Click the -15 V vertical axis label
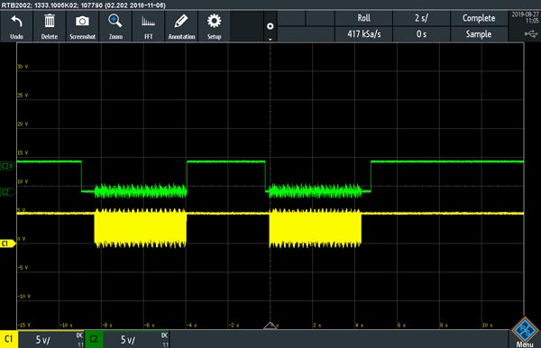The width and height of the screenshot is (541, 348). (x=24, y=325)
